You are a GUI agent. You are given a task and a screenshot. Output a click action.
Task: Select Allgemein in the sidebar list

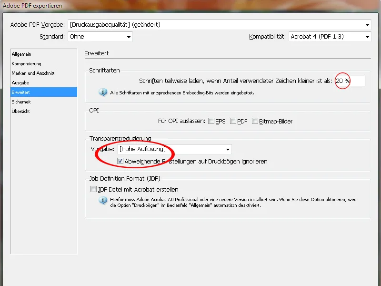click(21, 53)
